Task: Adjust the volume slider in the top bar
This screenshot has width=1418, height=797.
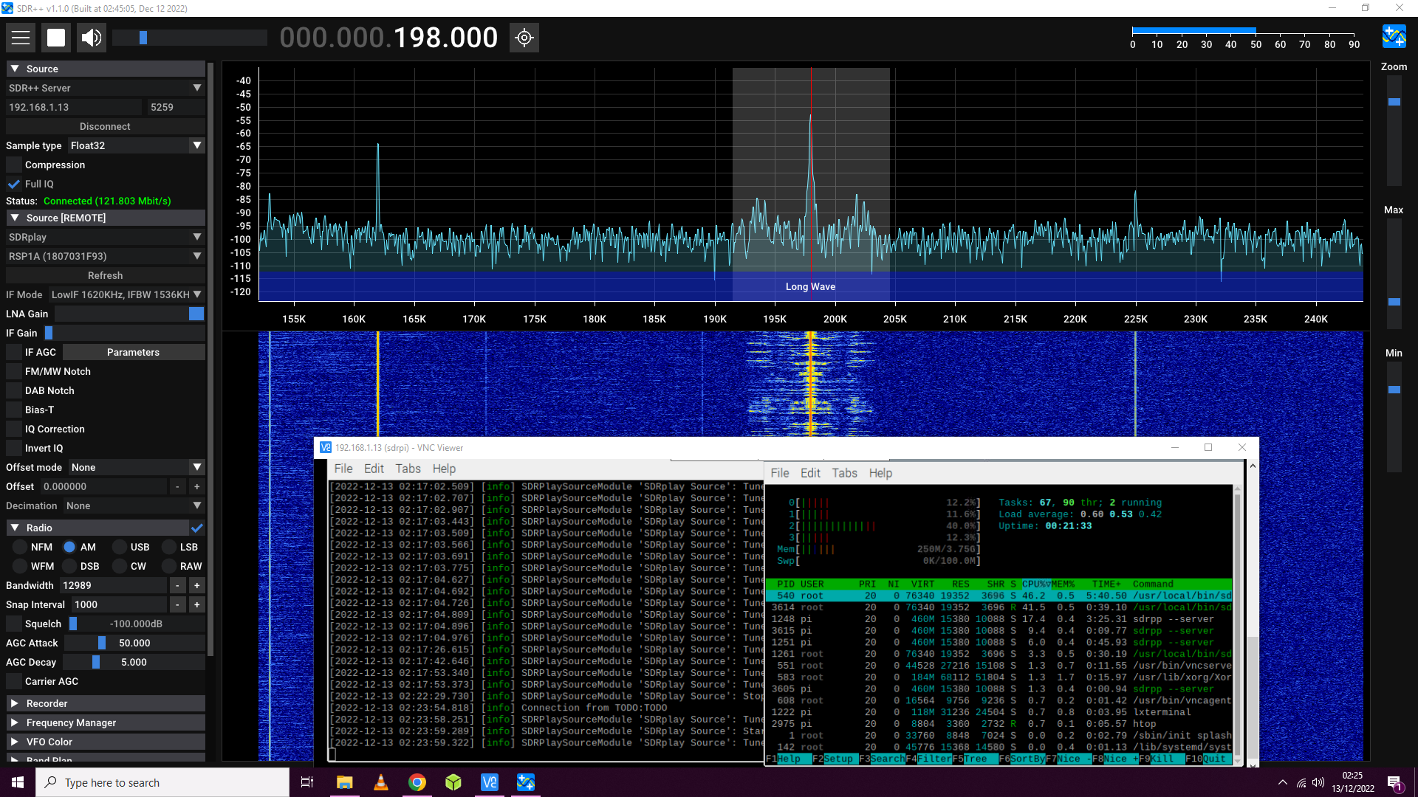Action: (190, 38)
